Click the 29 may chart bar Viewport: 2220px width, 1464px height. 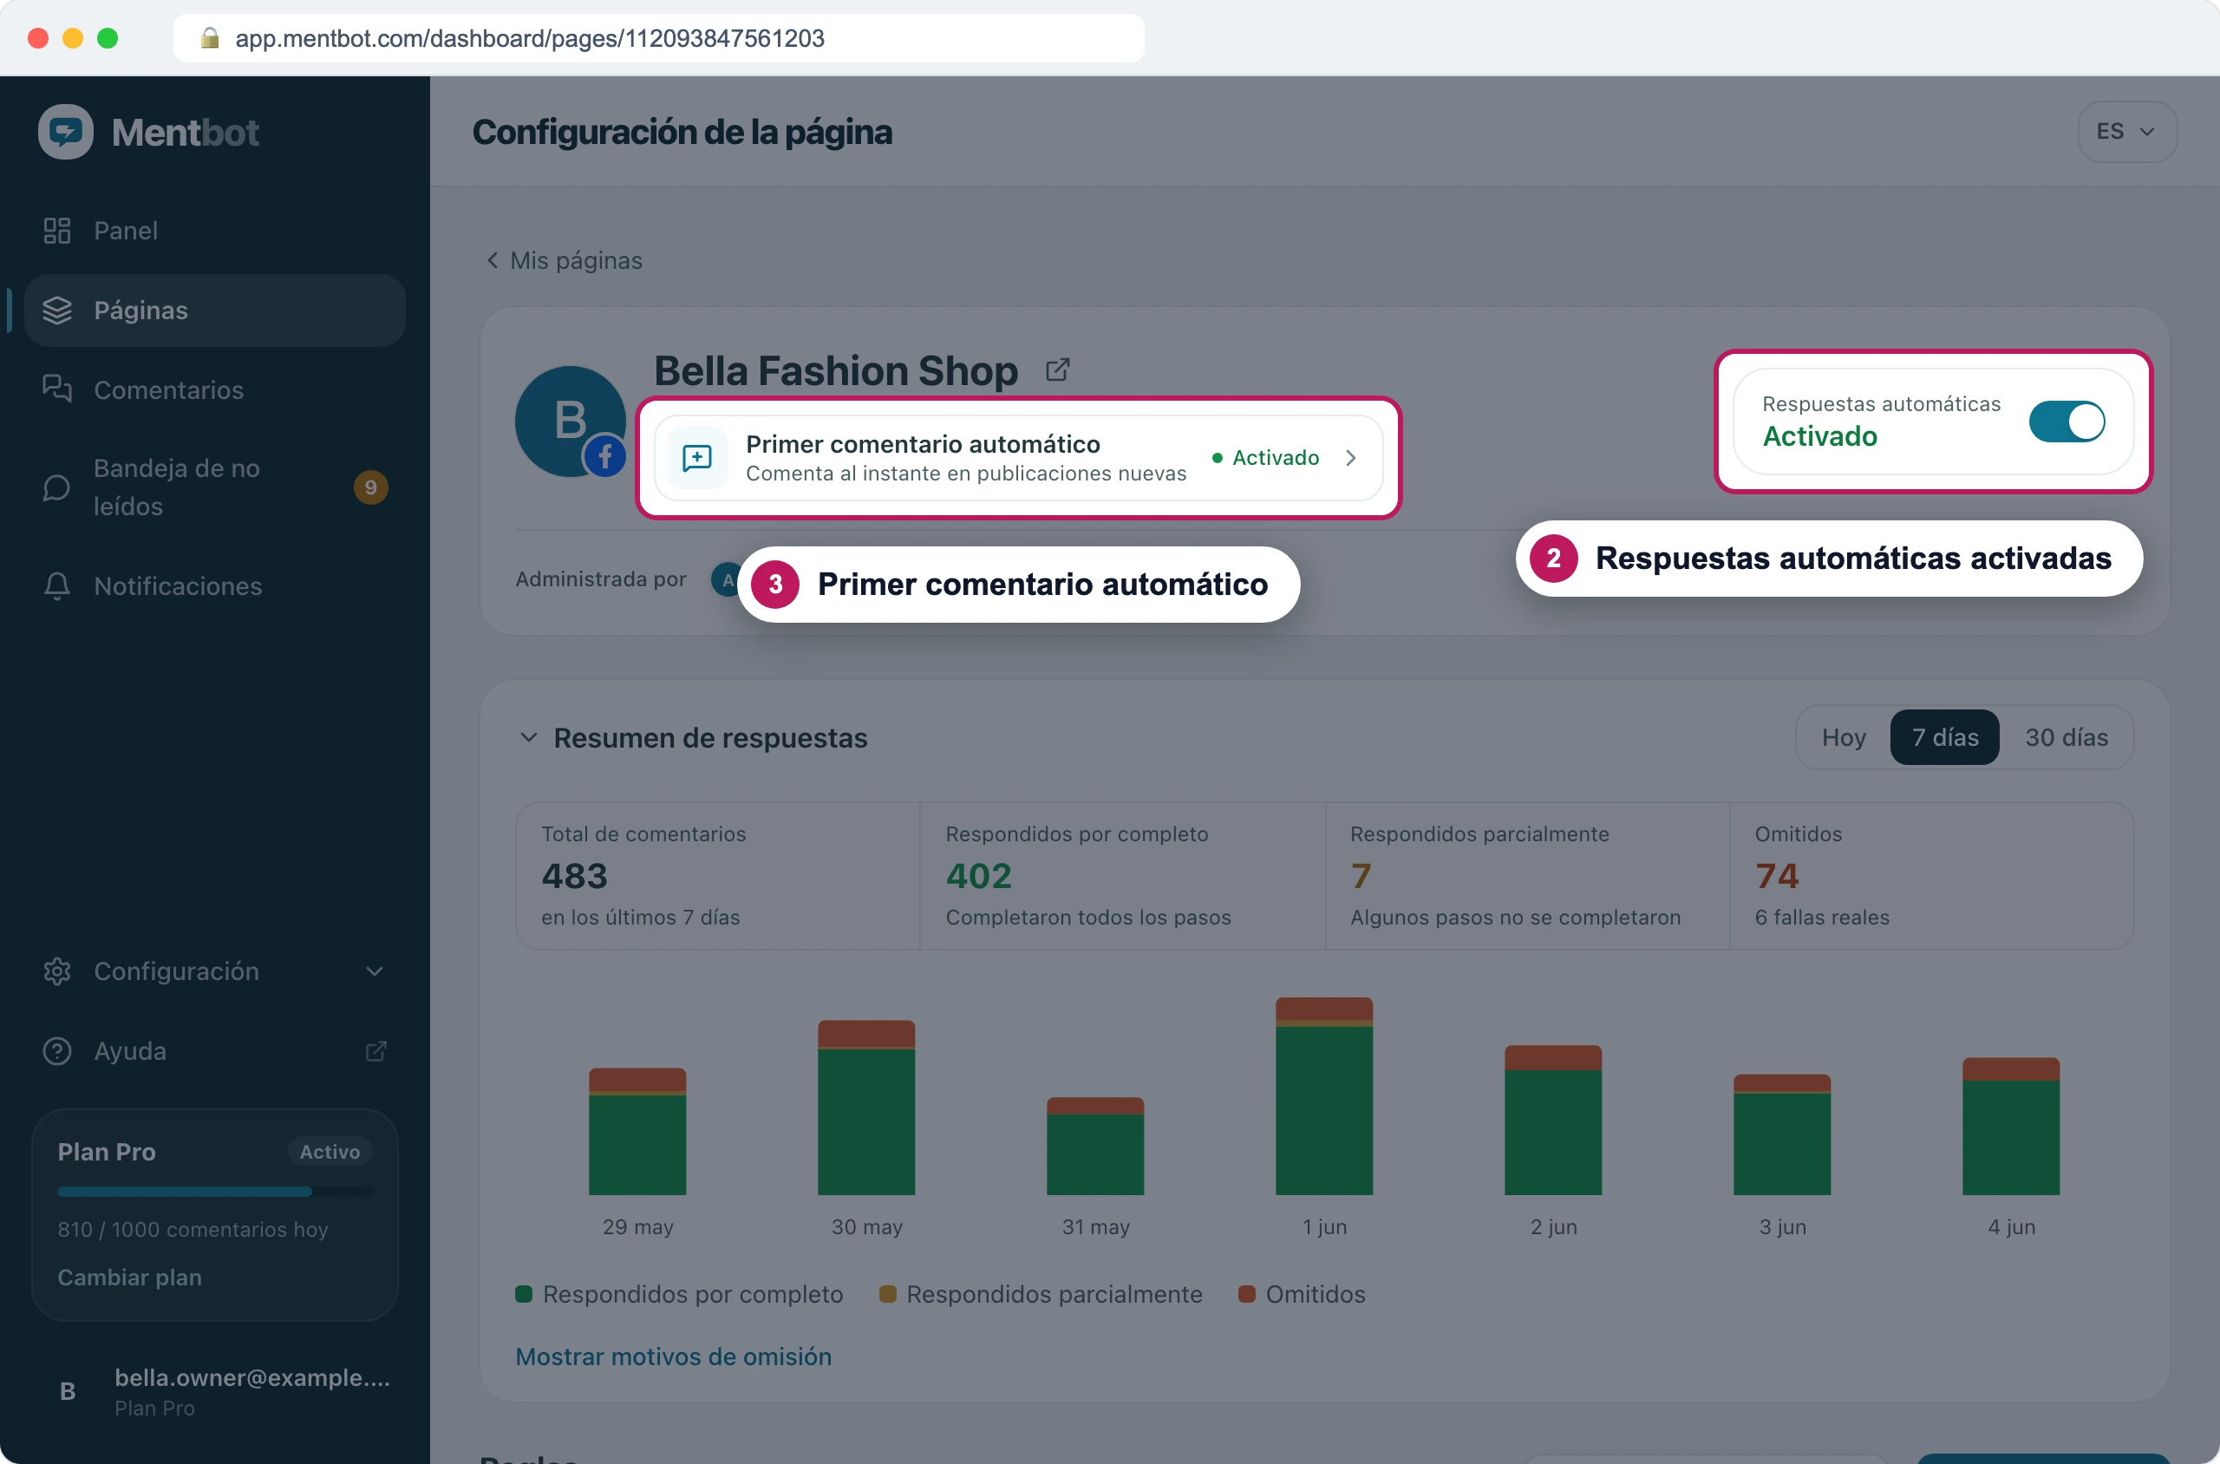637,1132
